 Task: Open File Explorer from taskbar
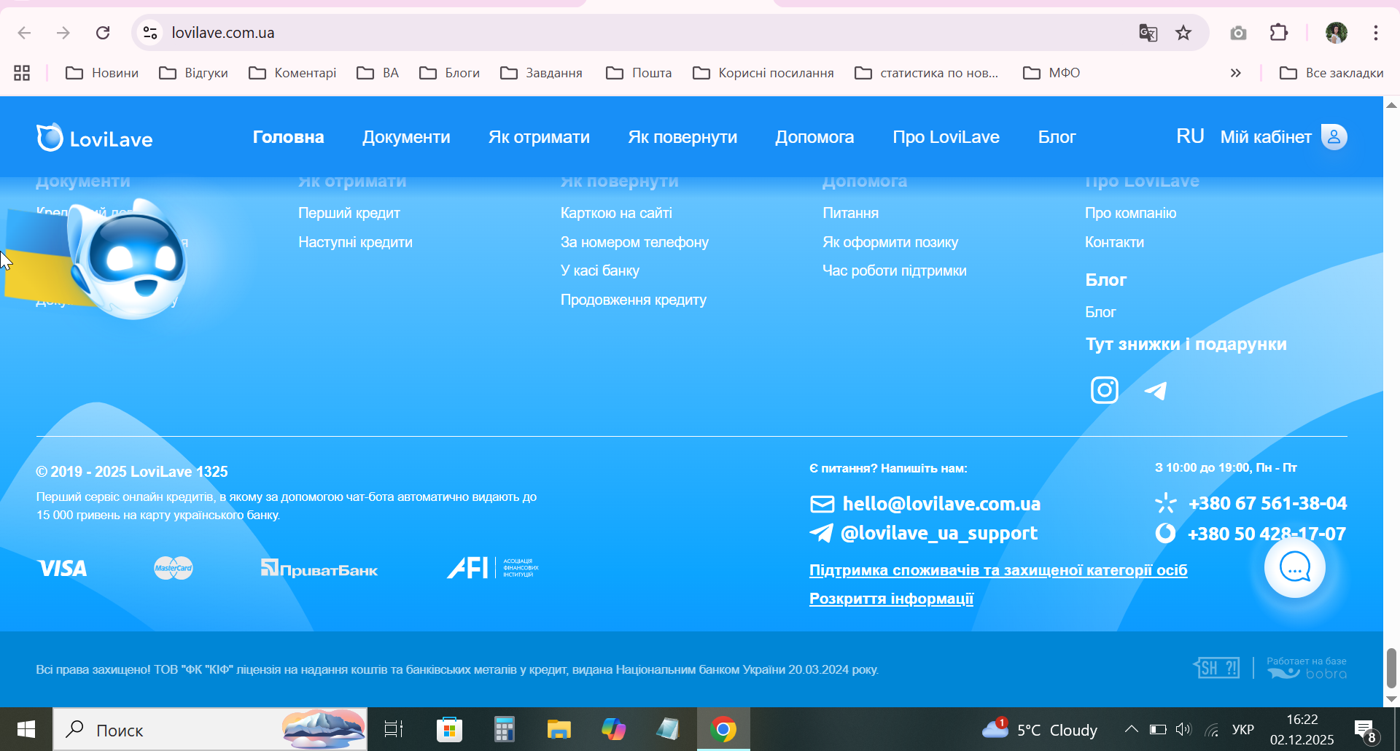coord(559,729)
